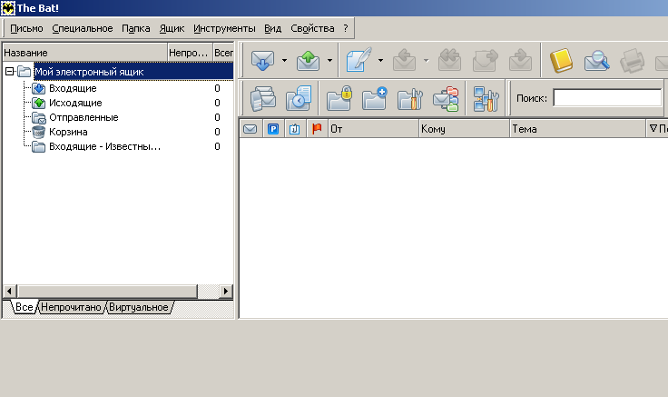Sort by parked P column header
The width and height of the screenshot is (668, 397).
[x=273, y=129]
